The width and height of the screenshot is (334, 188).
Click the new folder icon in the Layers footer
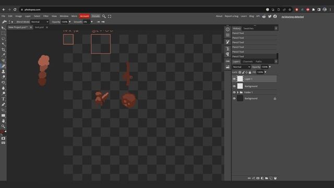(267, 178)
